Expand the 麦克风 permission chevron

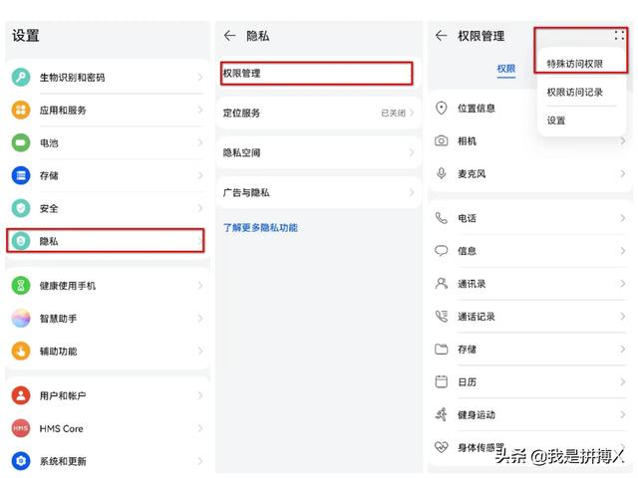(623, 173)
